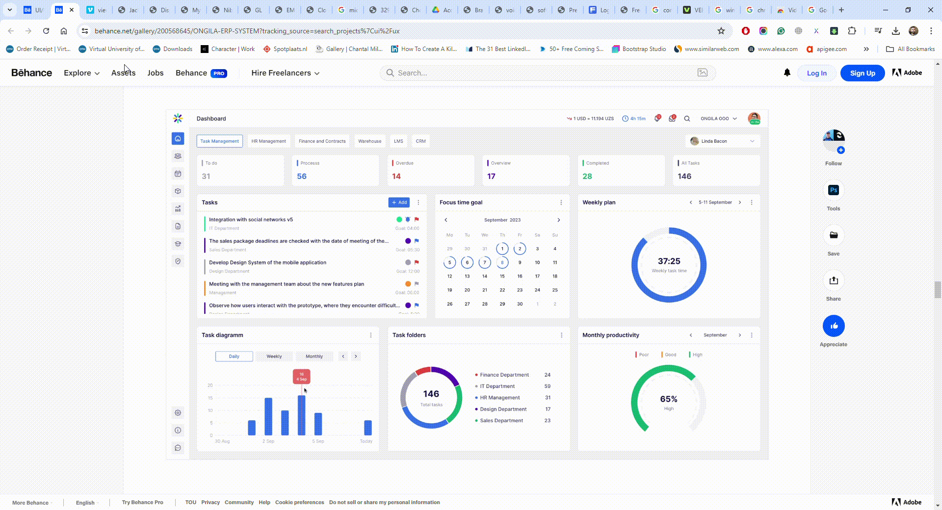
Task: Click the search by image icon
Action: [x=703, y=73]
